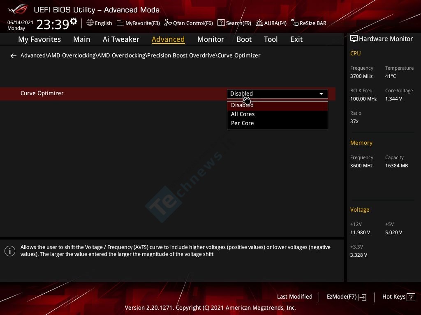Open the My Favorites tab
Image resolution: width=421 pixels, height=315 pixels.
[x=39, y=39]
